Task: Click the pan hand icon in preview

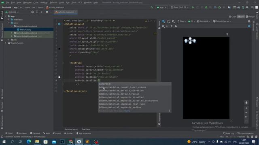Action: pyautogui.click(x=246, y=102)
